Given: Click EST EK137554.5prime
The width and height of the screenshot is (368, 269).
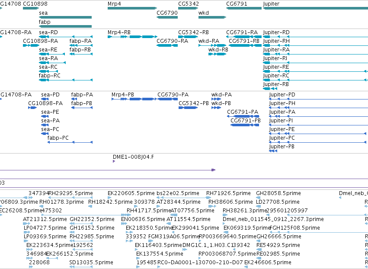Looking at the screenshot, I should [160, 254].
